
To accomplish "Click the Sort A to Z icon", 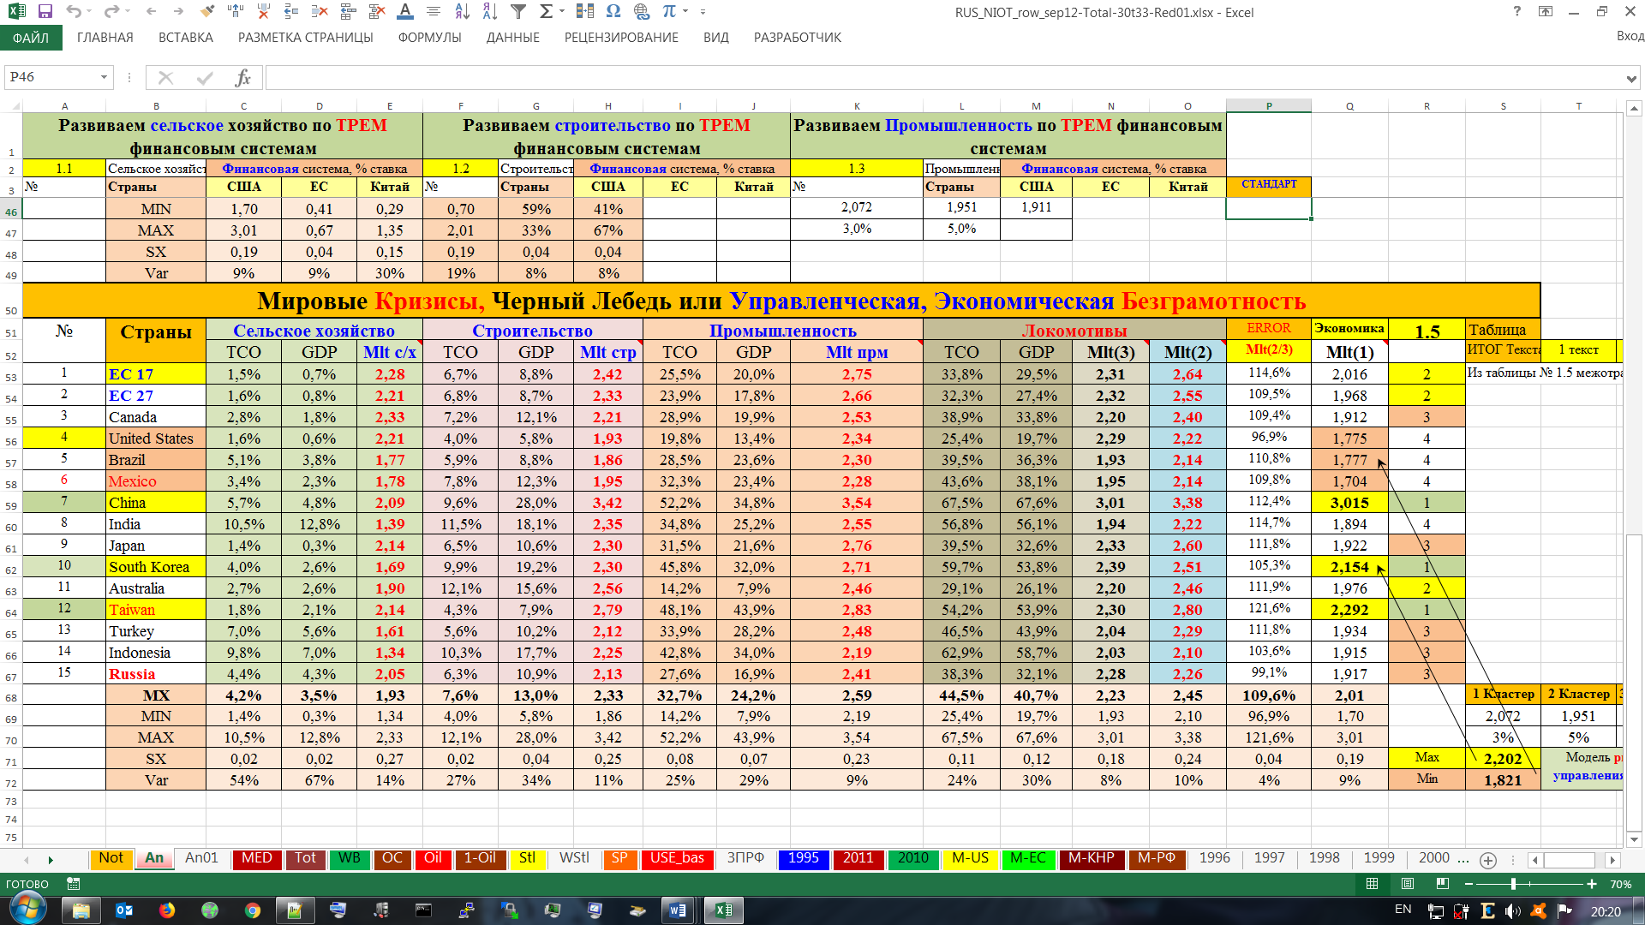I will click(x=463, y=12).
